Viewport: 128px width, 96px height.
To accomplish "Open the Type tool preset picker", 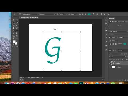I will 14,14.
